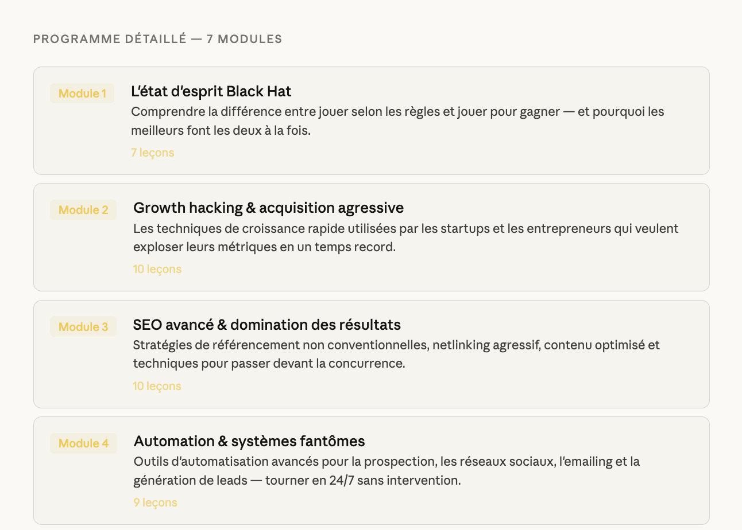Click the "Stratégies de référencement" description text
The width and height of the screenshot is (742, 530).
pyautogui.click(x=396, y=354)
